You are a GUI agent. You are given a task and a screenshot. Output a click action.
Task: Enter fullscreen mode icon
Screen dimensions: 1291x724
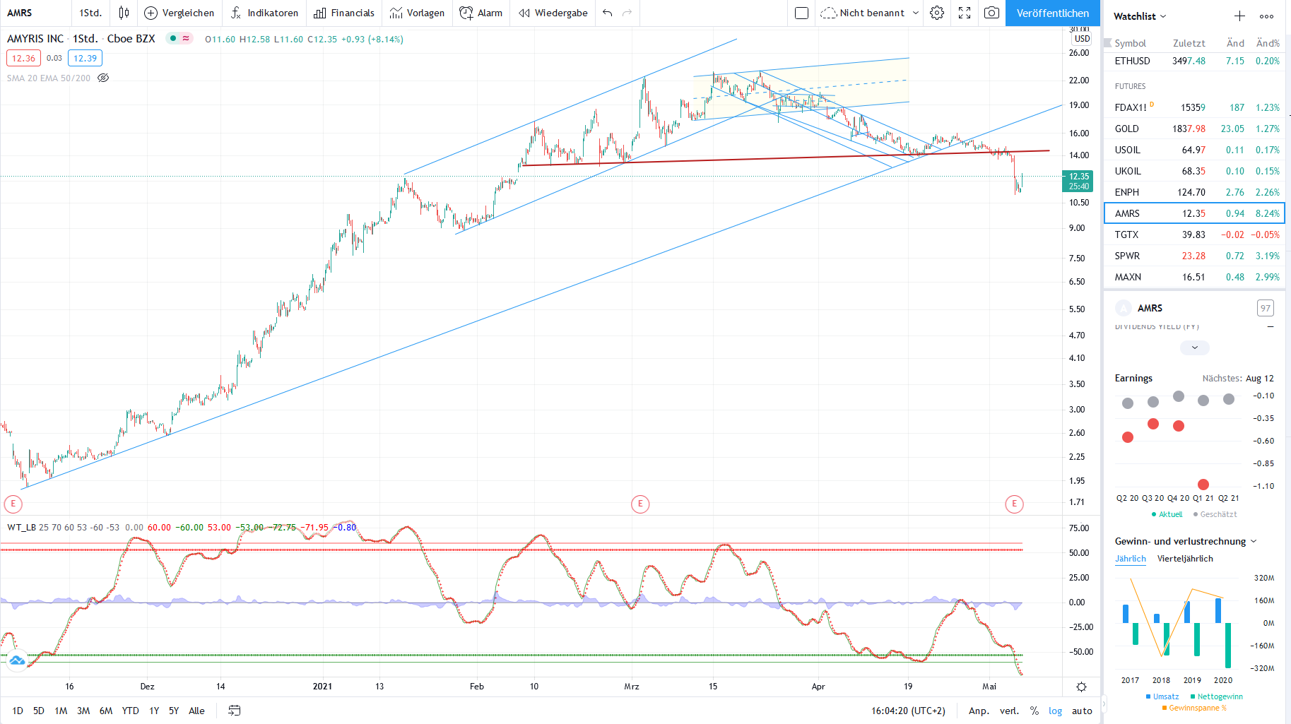965,13
